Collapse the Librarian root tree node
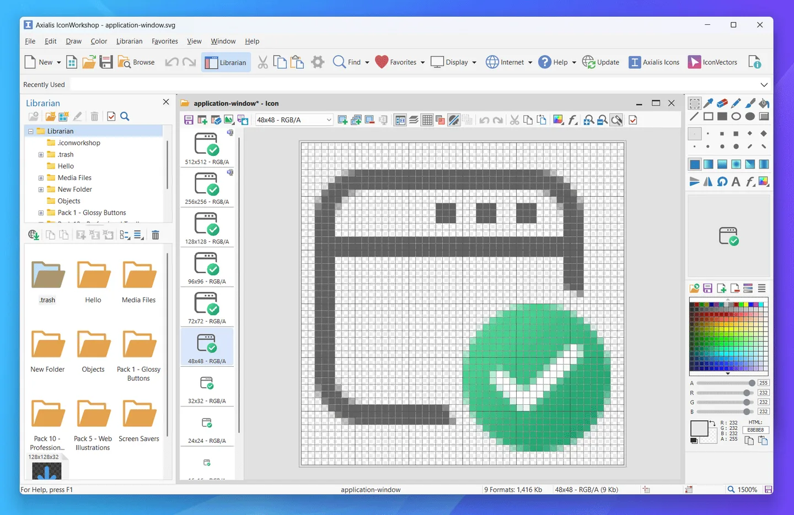This screenshot has height=515, width=794. click(x=30, y=131)
